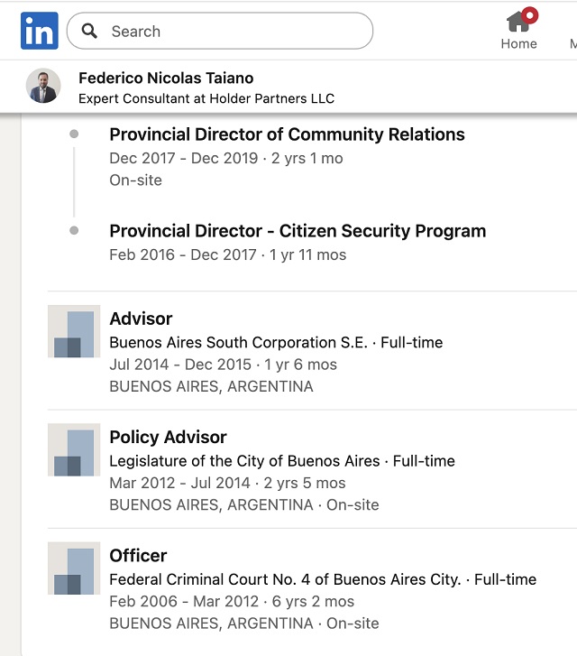Click the Expert Consultant at Holder Partners headline
This screenshot has height=656, width=577.
[x=206, y=98]
